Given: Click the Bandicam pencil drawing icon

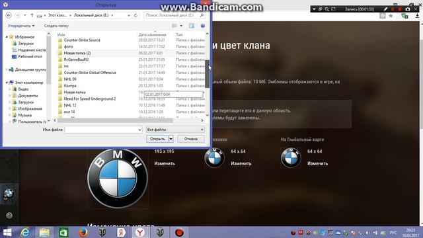Looking at the screenshot, I should 386,9.
